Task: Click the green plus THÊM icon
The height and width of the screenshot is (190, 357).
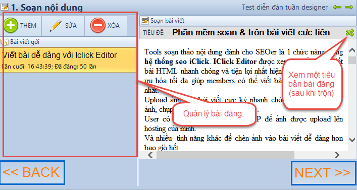Action: (x=11, y=25)
